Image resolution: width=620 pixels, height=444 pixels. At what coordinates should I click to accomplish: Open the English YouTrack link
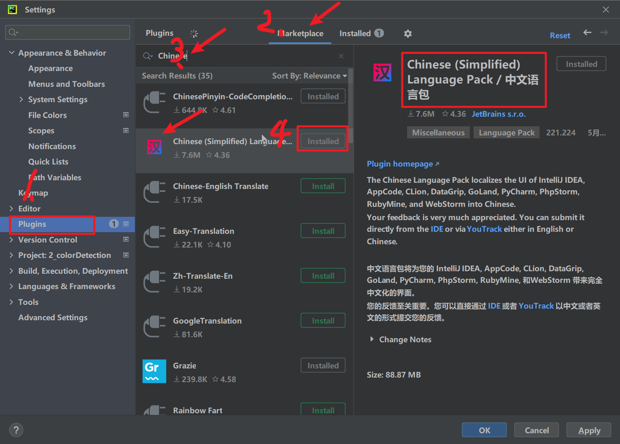(484, 229)
